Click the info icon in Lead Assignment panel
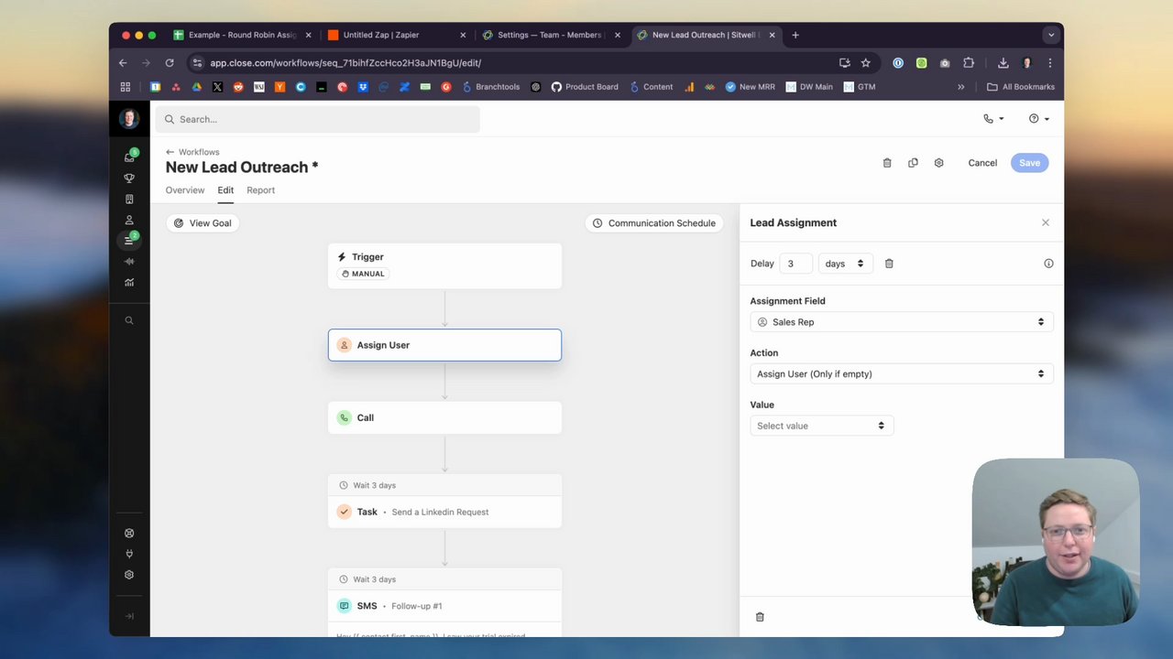 (x=1048, y=264)
